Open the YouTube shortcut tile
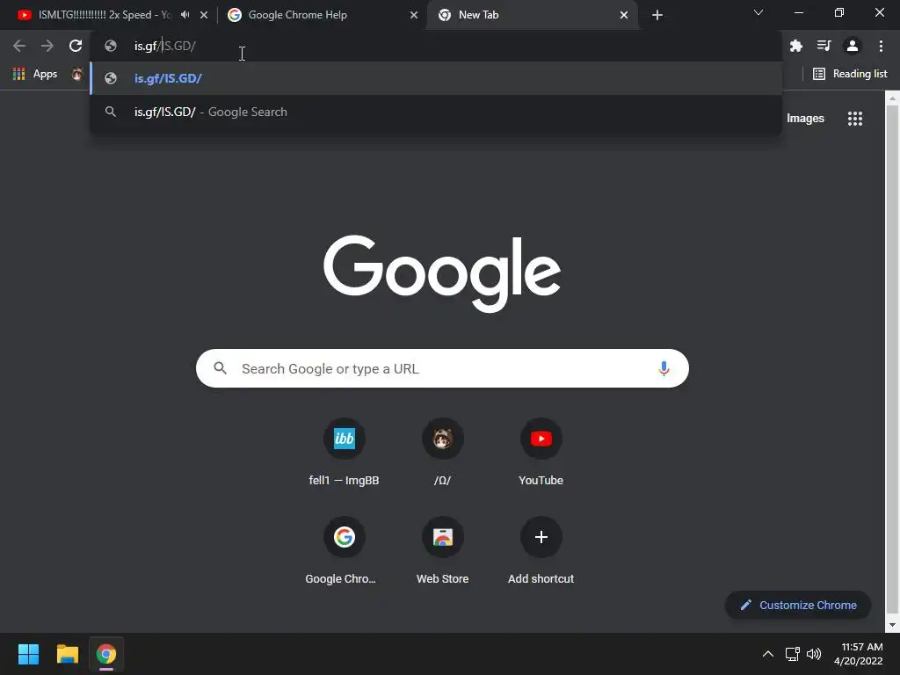Image resolution: width=900 pixels, height=675 pixels. tap(541, 454)
